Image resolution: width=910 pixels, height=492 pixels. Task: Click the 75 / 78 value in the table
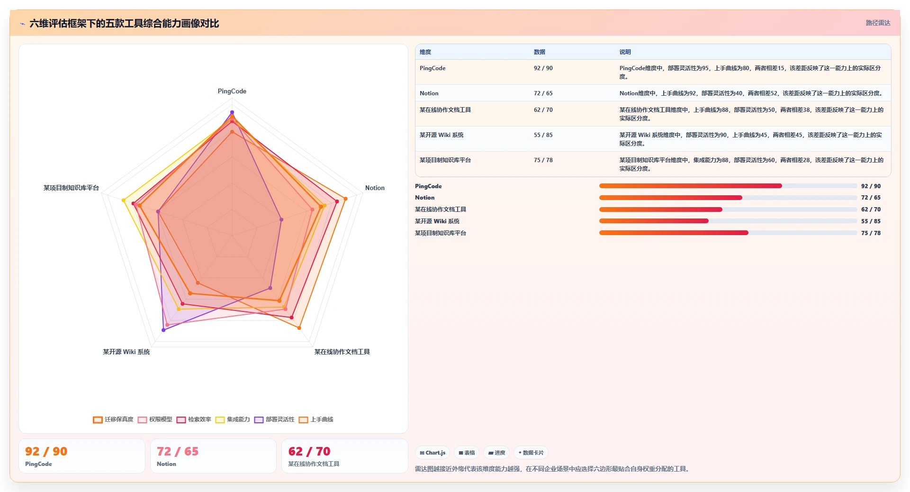click(x=543, y=160)
